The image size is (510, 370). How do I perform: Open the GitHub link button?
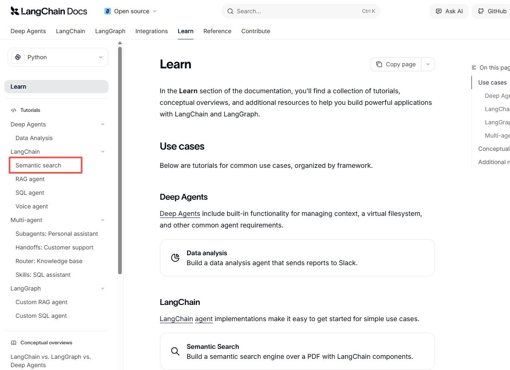pos(491,11)
